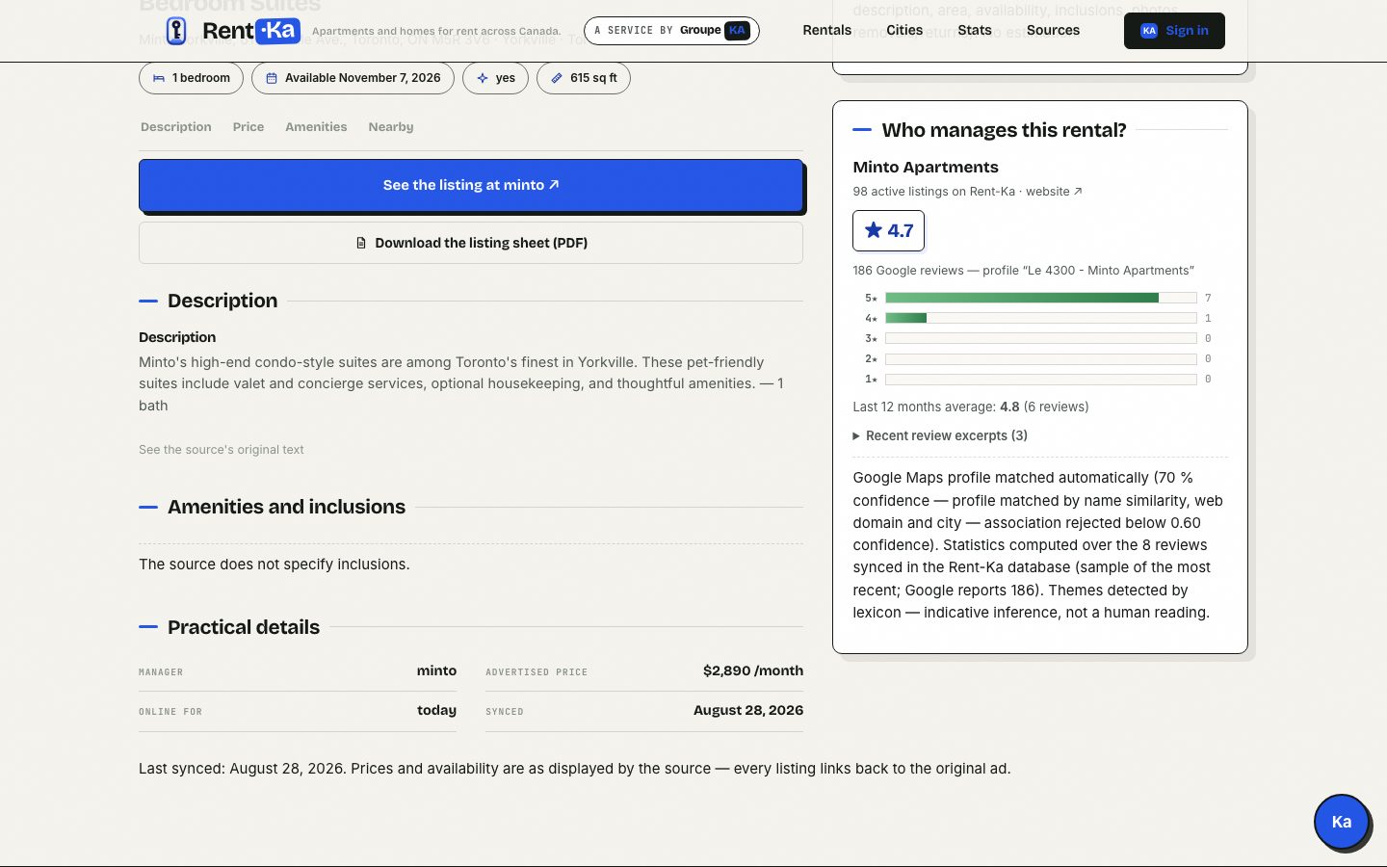
Task: Click the Google Maps profile matched paragraph
Action: point(1038,545)
